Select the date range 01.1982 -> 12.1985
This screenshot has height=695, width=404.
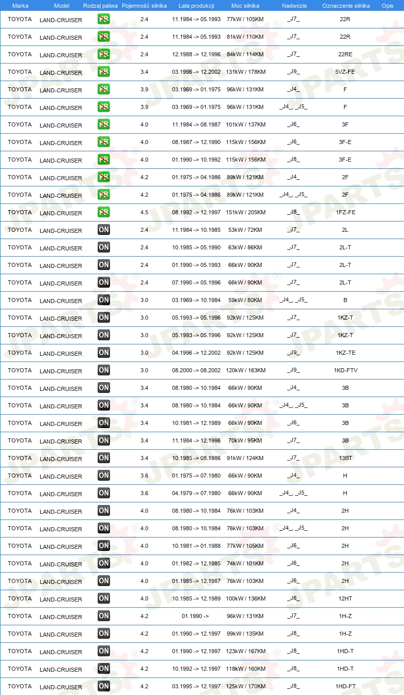[196, 563]
